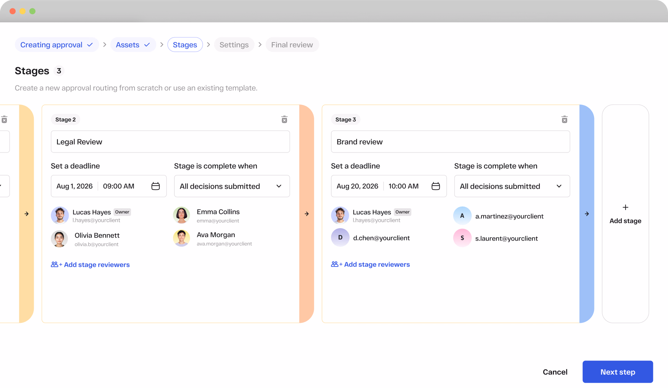
Task: Select reviewer a.martinez@yourclient
Action: click(x=509, y=216)
